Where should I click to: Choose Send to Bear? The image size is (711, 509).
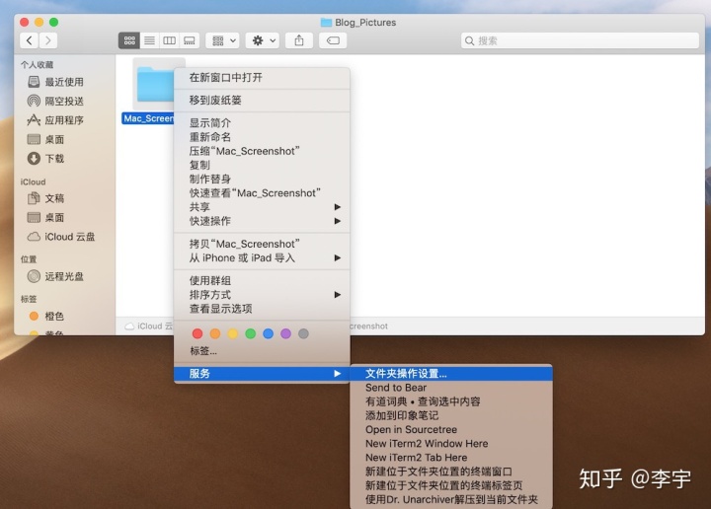click(451, 388)
